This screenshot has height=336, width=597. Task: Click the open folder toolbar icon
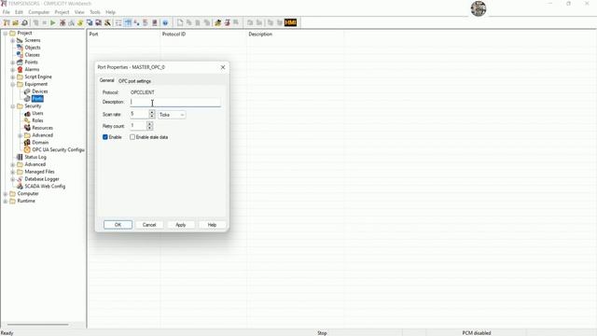coord(16,22)
